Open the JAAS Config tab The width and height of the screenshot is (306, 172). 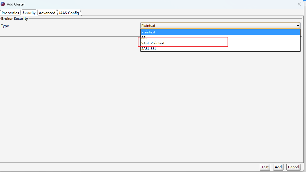click(x=69, y=13)
